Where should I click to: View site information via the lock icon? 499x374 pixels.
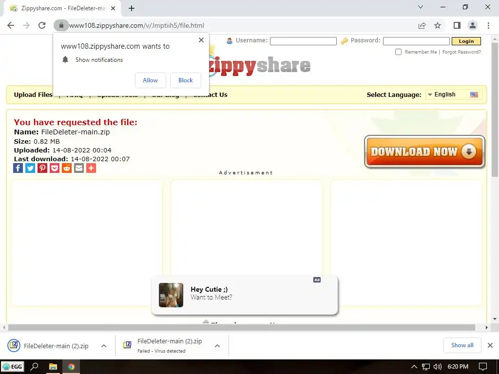point(61,25)
